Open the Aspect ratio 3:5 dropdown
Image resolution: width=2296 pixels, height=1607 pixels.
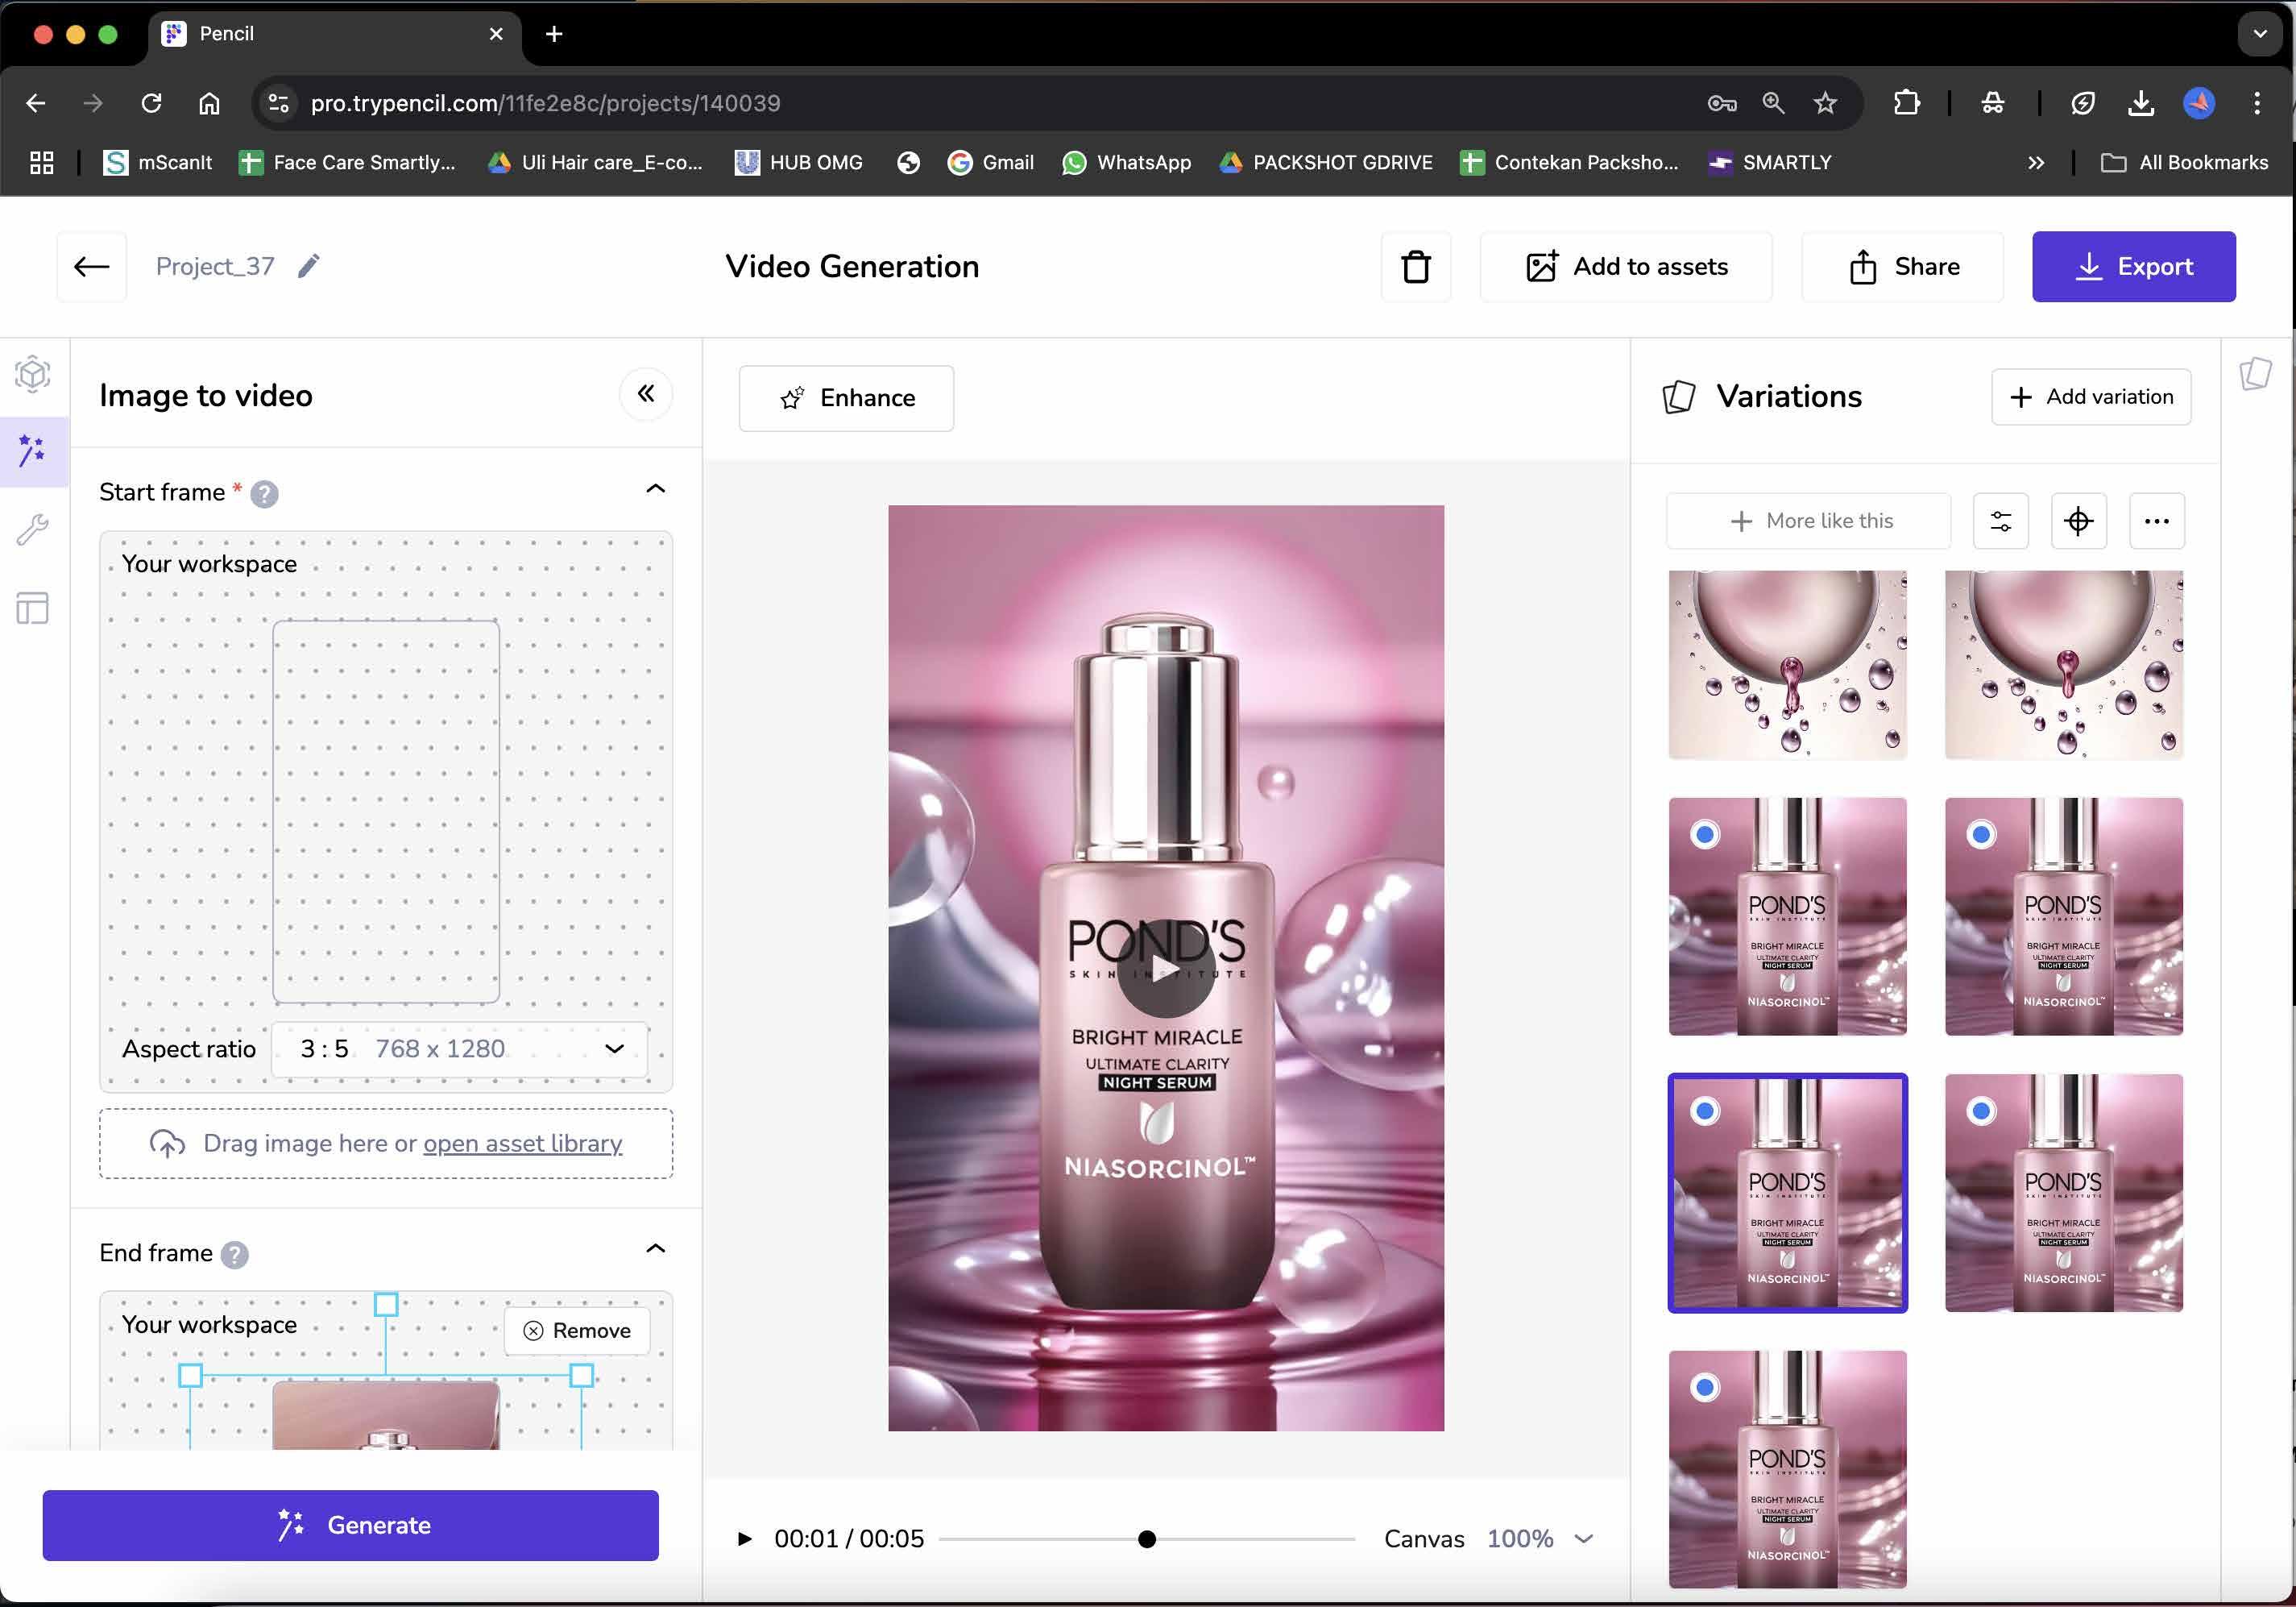460,1048
